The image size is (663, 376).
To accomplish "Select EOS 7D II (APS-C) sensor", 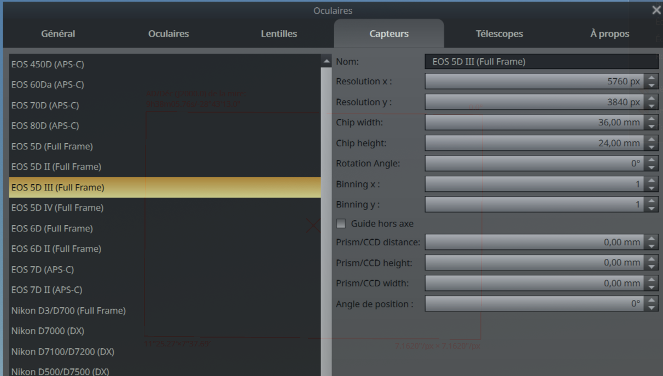I will coord(165,290).
